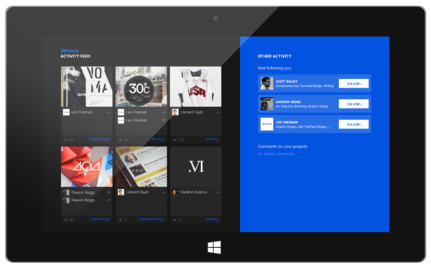Click the Windows logo button on the tablet
Viewport: 431px width, 268px height.
tap(214, 247)
